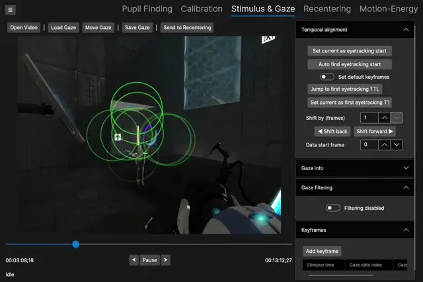Screen dimensions: 423x282
Task: Switch to Calibration tab
Action: (x=202, y=9)
